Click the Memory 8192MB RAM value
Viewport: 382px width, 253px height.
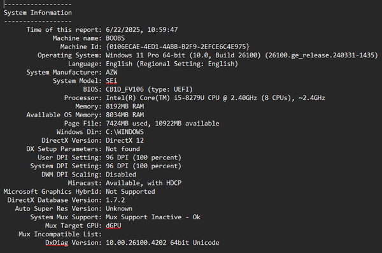coord(125,106)
